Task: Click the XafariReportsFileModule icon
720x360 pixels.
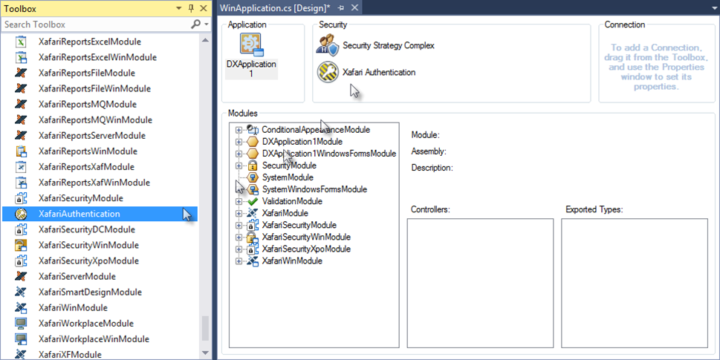Action: coord(21,73)
